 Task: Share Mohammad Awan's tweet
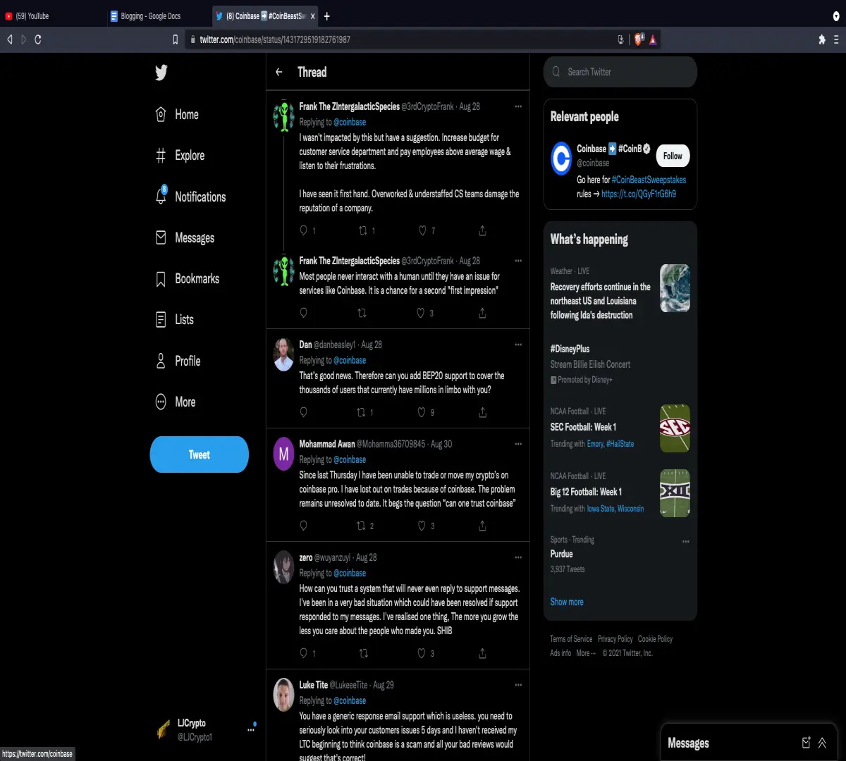pos(482,526)
